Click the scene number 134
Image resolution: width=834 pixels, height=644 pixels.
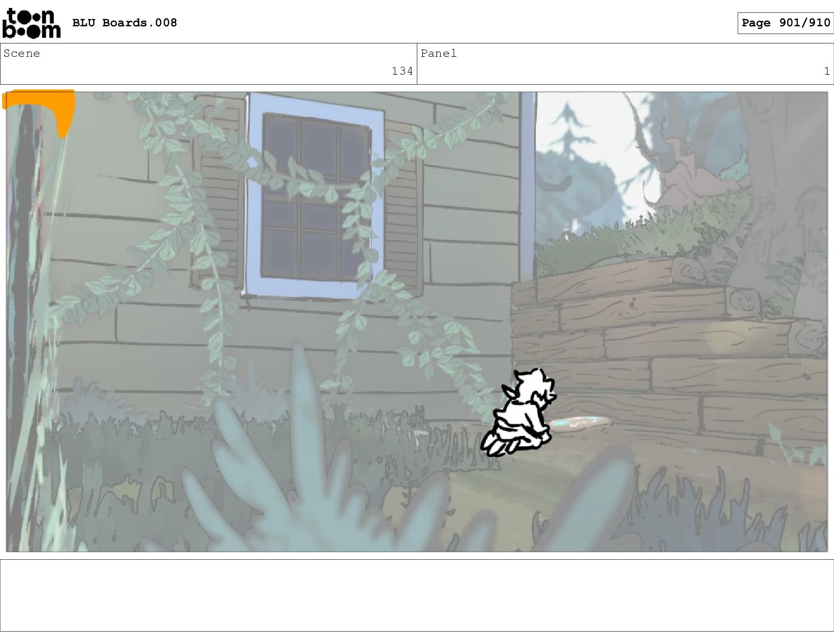[x=402, y=71]
